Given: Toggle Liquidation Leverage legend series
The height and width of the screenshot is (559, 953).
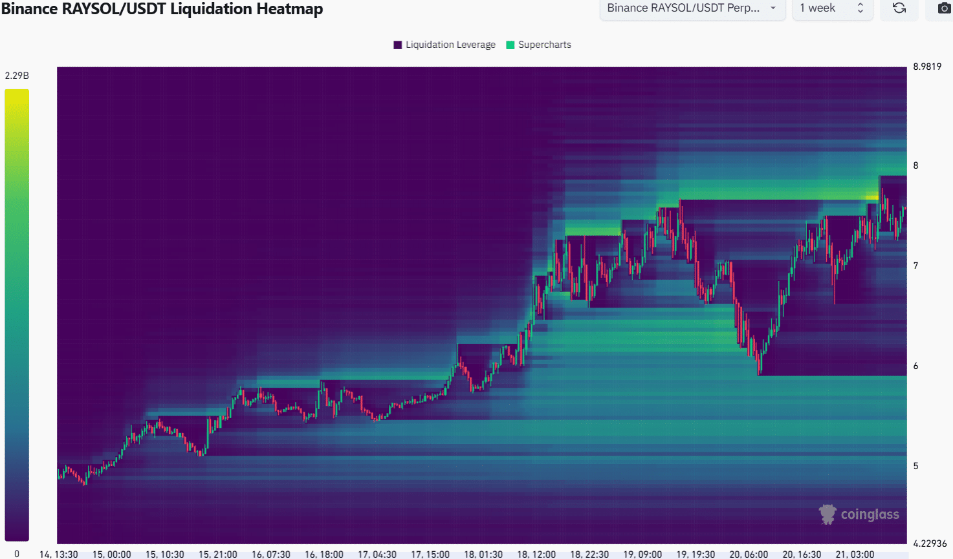Looking at the screenshot, I should [444, 45].
